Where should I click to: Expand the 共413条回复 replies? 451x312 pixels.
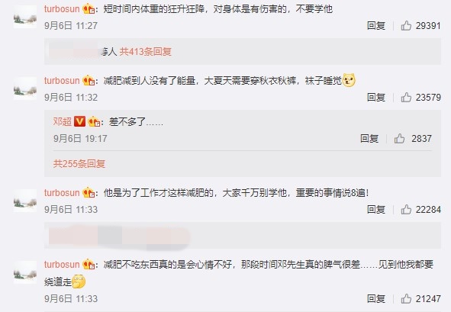[x=145, y=52]
